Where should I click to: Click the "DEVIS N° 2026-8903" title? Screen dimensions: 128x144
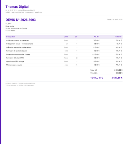point(20,20)
